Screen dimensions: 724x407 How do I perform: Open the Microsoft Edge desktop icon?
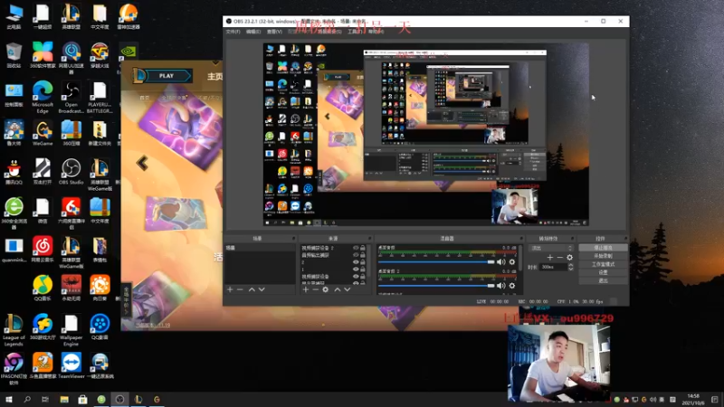(43, 97)
